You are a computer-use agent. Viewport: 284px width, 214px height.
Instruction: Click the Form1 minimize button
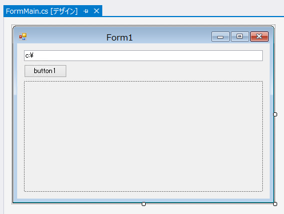[221, 37]
